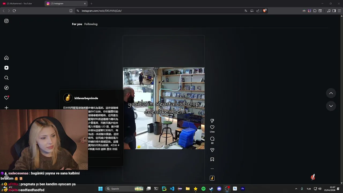This screenshot has width=343, height=193.
Task: Switch to the Muhammed - YouTube browser tab
Action: pyautogui.click(x=22, y=3)
